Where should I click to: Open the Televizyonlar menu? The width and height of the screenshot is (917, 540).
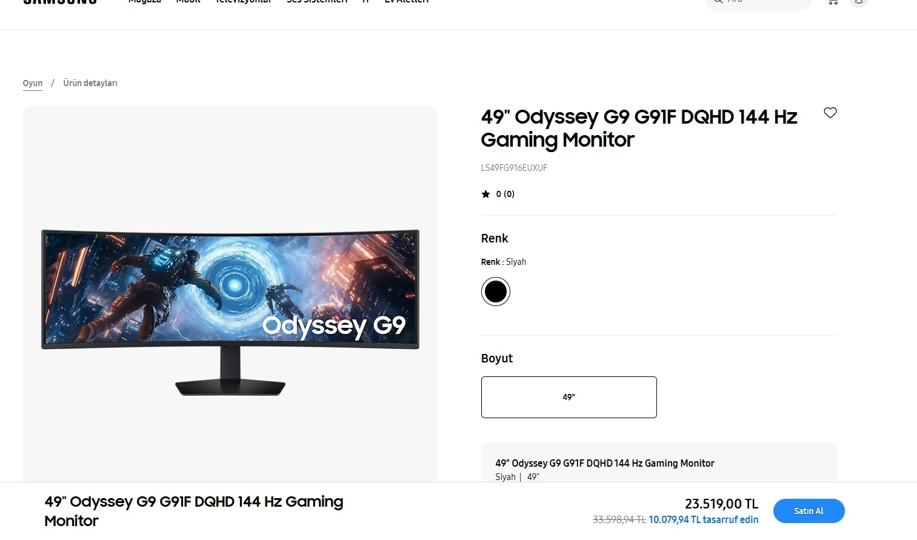pyautogui.click(x=244, y=2)
